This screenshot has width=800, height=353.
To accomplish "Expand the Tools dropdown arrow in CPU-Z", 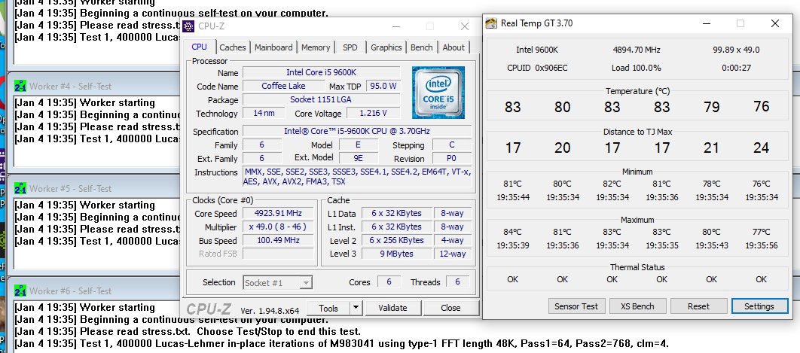I will (356, 308).
